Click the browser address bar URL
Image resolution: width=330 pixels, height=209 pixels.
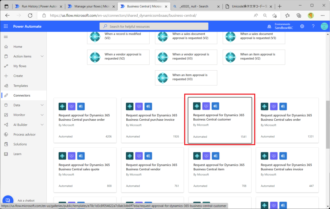tap(123, 15)
